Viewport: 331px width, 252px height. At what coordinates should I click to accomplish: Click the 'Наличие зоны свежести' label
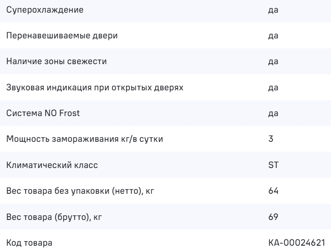click(50, 61)
